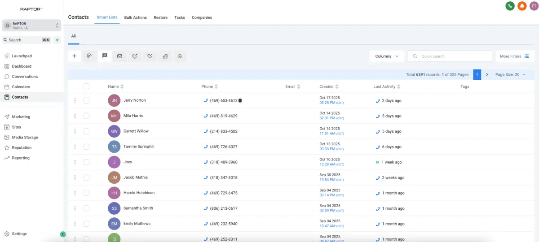Open More Filters panel
Screen dimensions: 539x242
tap(514, 56)
